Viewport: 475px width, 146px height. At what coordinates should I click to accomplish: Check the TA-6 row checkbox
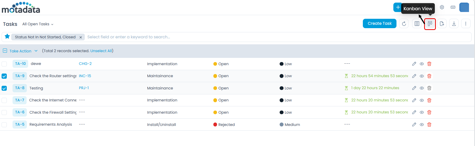pyautogui.click(x=4, y=112)
